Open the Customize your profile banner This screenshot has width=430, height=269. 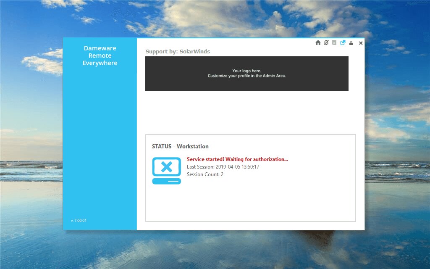246,76
